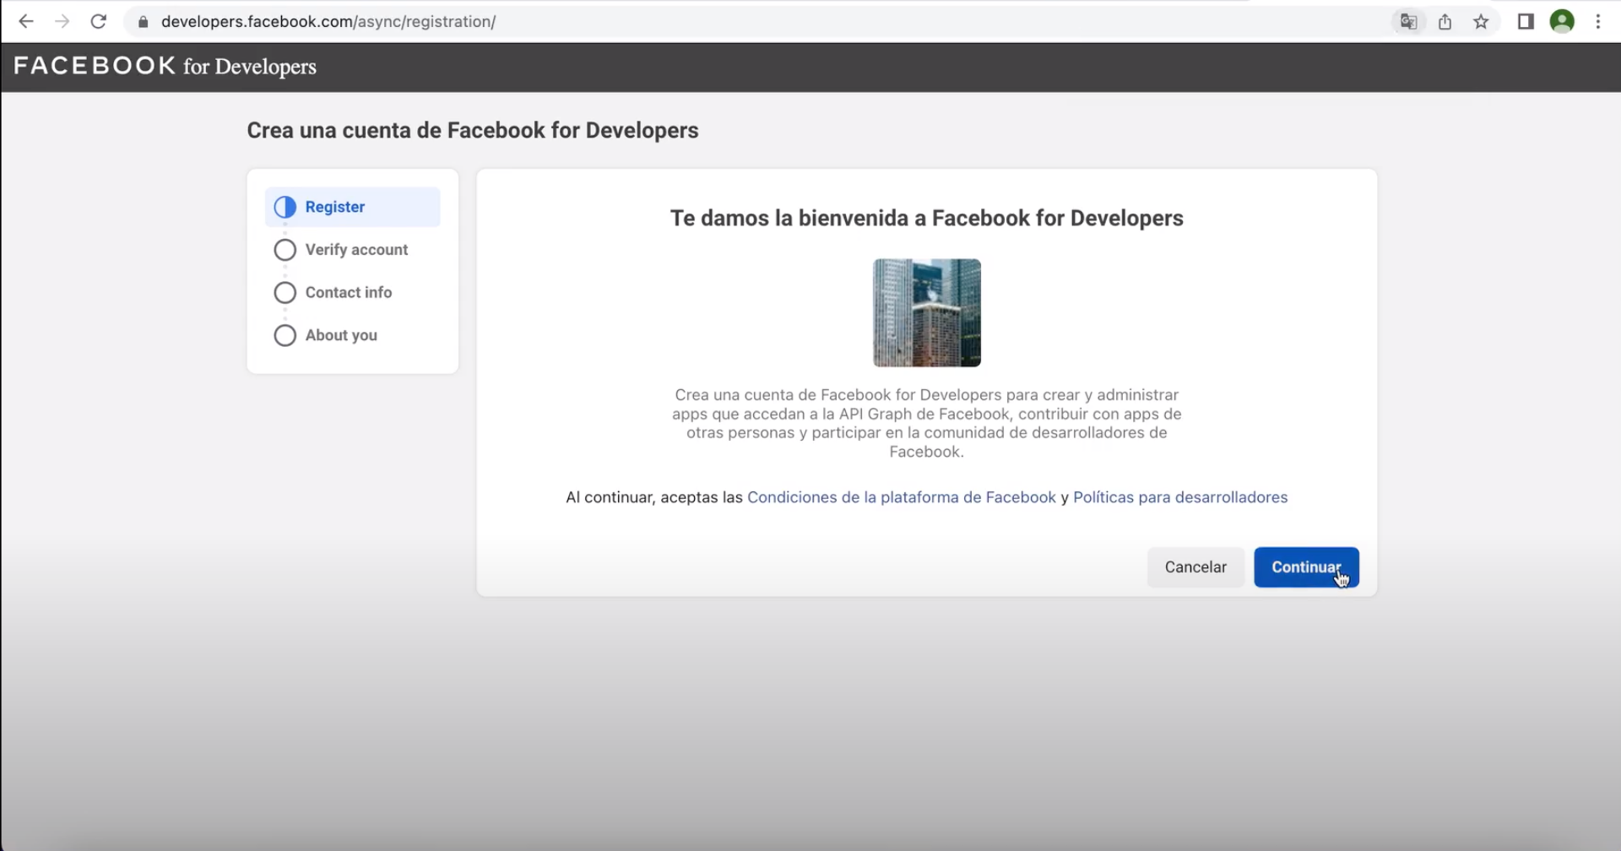Click the 'Te damos la bienvenida' title
This screenshot has width=1621, height=851.
[x=927, y=218]
